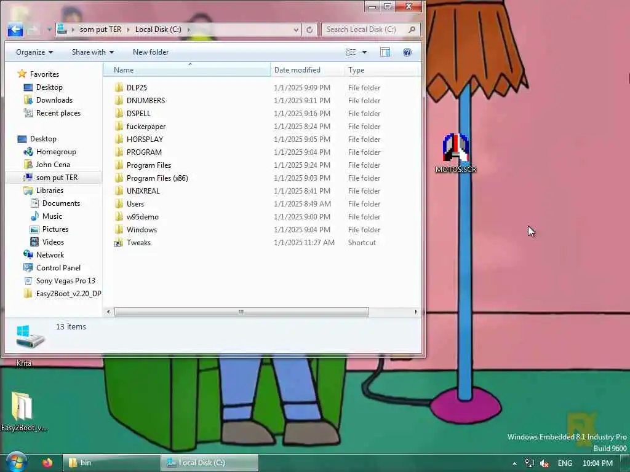The width and height of the screenshot is (630, 472).
Task: Select the UNIXREAL folder
Action: 137,191
